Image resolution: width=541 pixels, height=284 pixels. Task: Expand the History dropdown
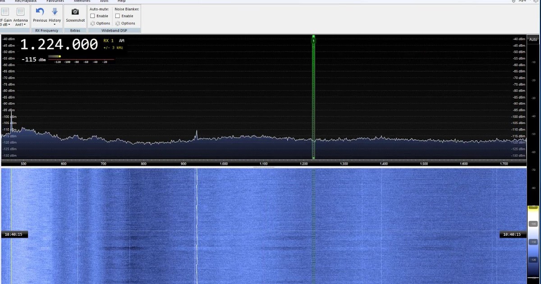click(55, 25)
